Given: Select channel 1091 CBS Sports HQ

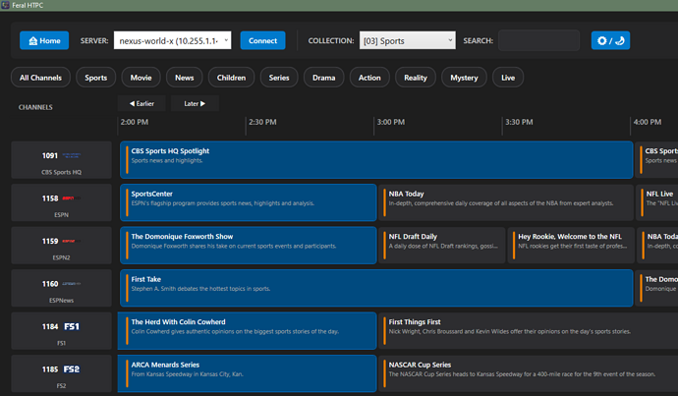Looking at the screenshot, I should click(61, 160).
